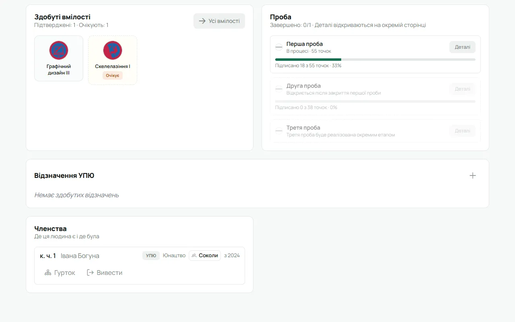Click the status circle of Перша проба
The image size is (515, 322).
(x=279, y=47)
